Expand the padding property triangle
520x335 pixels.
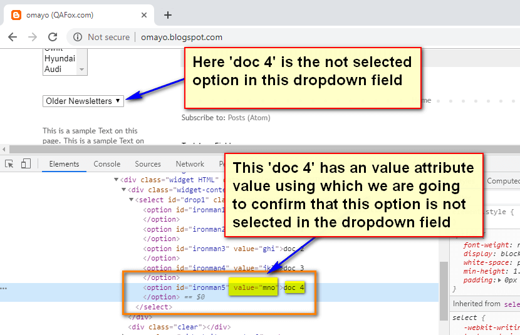click(499, 281)
